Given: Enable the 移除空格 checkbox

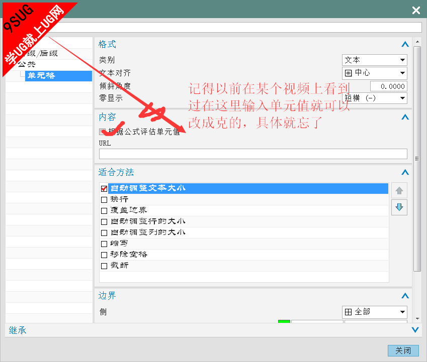Looking at the screenshot, I should pos(104,255).
